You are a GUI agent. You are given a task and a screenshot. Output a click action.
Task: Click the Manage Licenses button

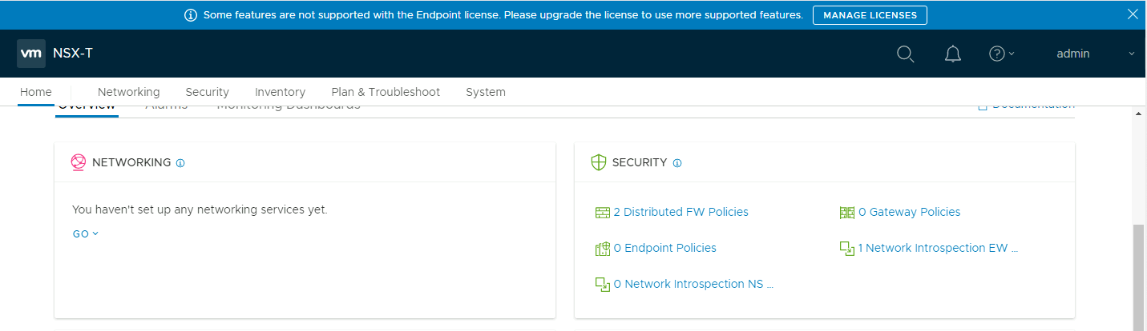pyautogui.click(x=870, y=15)
